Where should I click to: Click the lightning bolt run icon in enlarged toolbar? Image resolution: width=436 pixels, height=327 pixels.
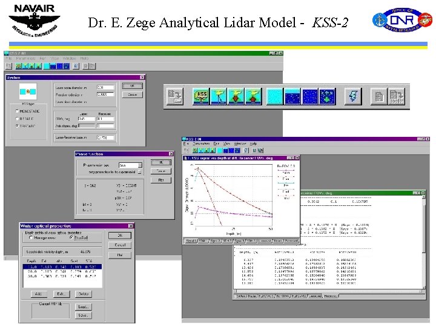353,96
